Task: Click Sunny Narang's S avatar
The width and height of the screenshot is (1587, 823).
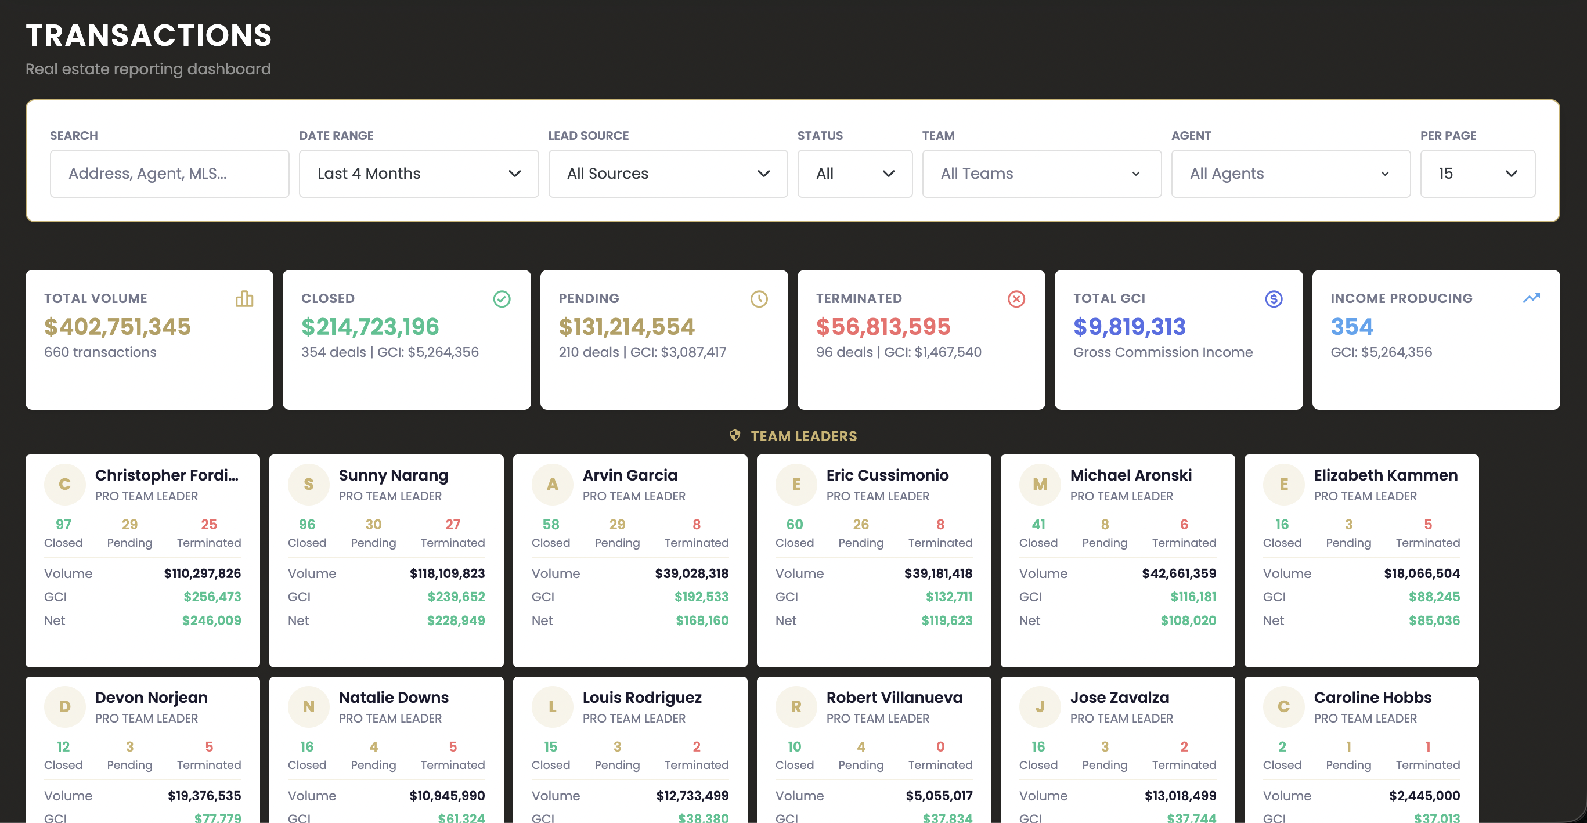Action: [x=308, y=484]
